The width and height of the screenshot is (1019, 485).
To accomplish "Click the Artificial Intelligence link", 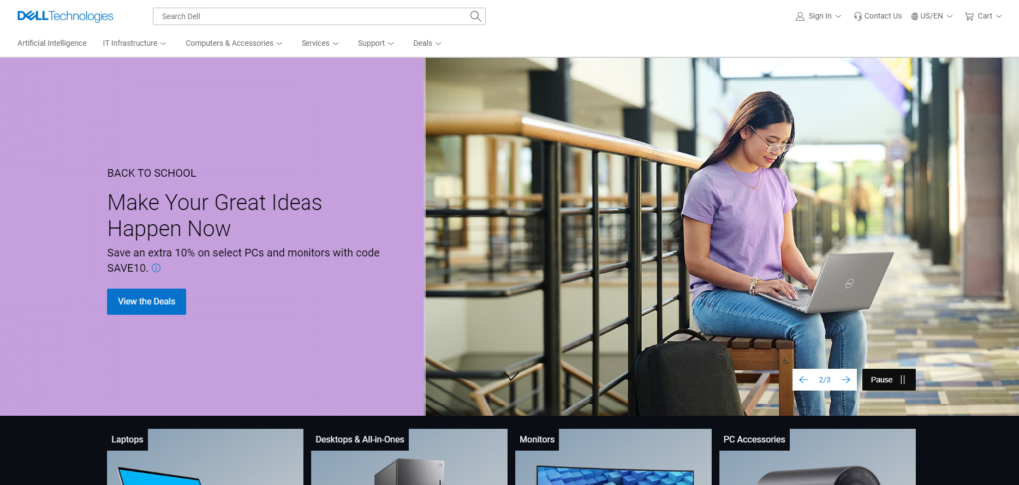I will click(x=52, y=43).
